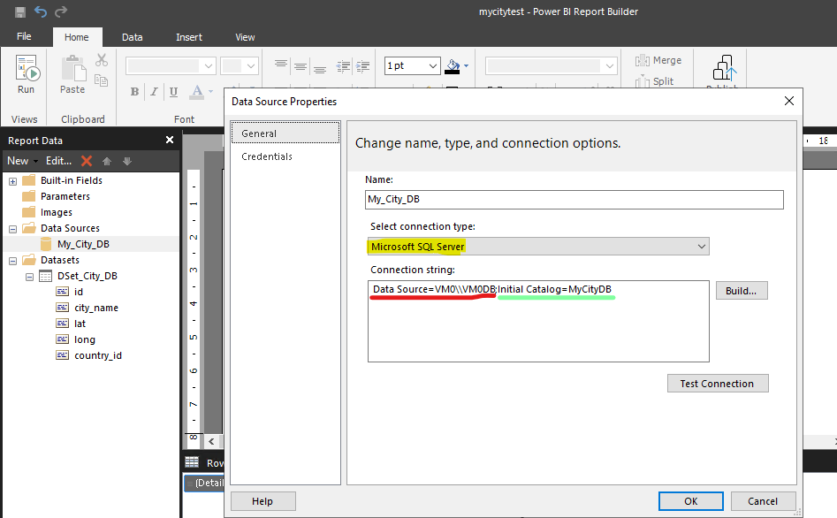Click left scroll arrow on design surface
Image resolution: width=837 pixels, height=518 pixels.
point(212,441)
